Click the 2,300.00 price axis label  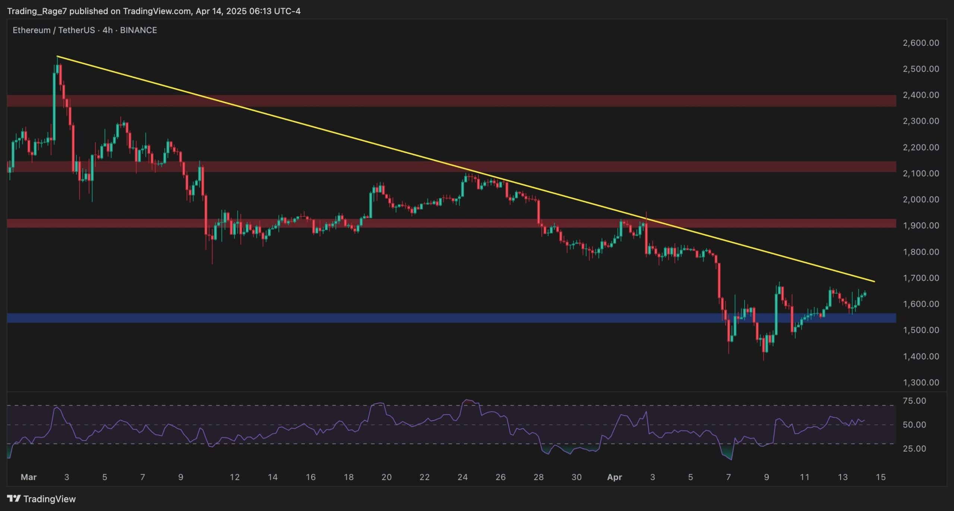[x=920, y=121]
